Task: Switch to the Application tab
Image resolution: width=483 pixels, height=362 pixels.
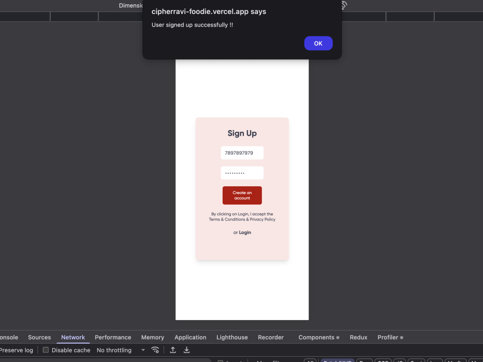Action: click(x=190, y=337)
